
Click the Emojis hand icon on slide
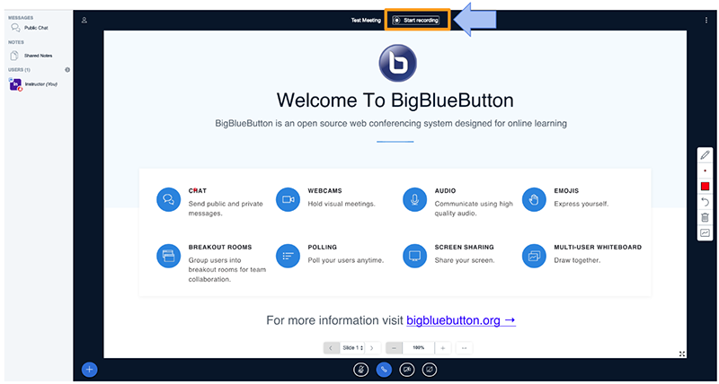[534, 199]
